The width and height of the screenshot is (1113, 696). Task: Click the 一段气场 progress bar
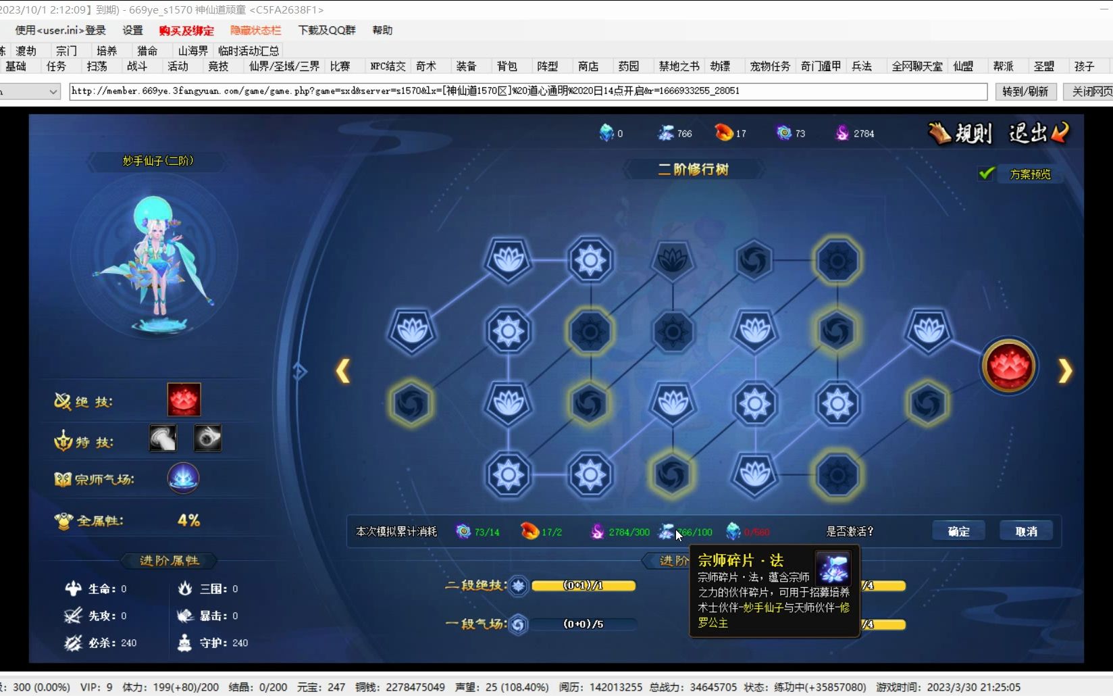(584, 624)
